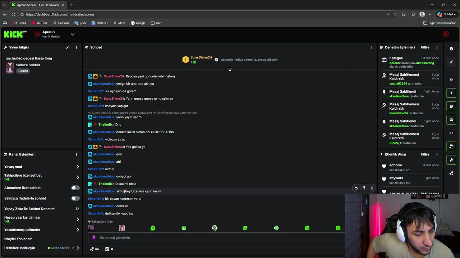Expand Takipçilere özel sohbet settings
The height and width of the screenshot is (258, 460).
[78, 177]
